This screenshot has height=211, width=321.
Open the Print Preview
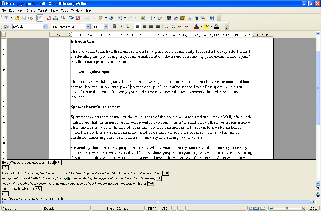tap(62, 18)
